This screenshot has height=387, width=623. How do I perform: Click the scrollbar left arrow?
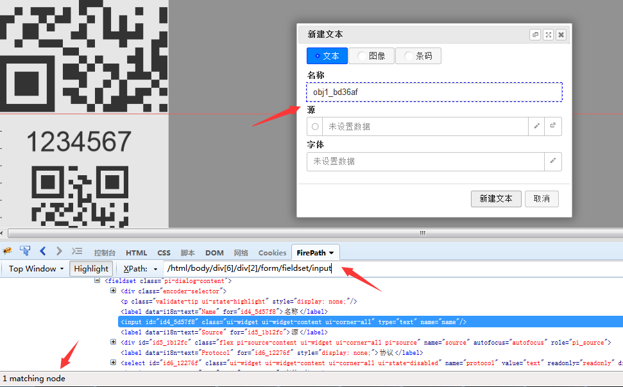[2, 233]
